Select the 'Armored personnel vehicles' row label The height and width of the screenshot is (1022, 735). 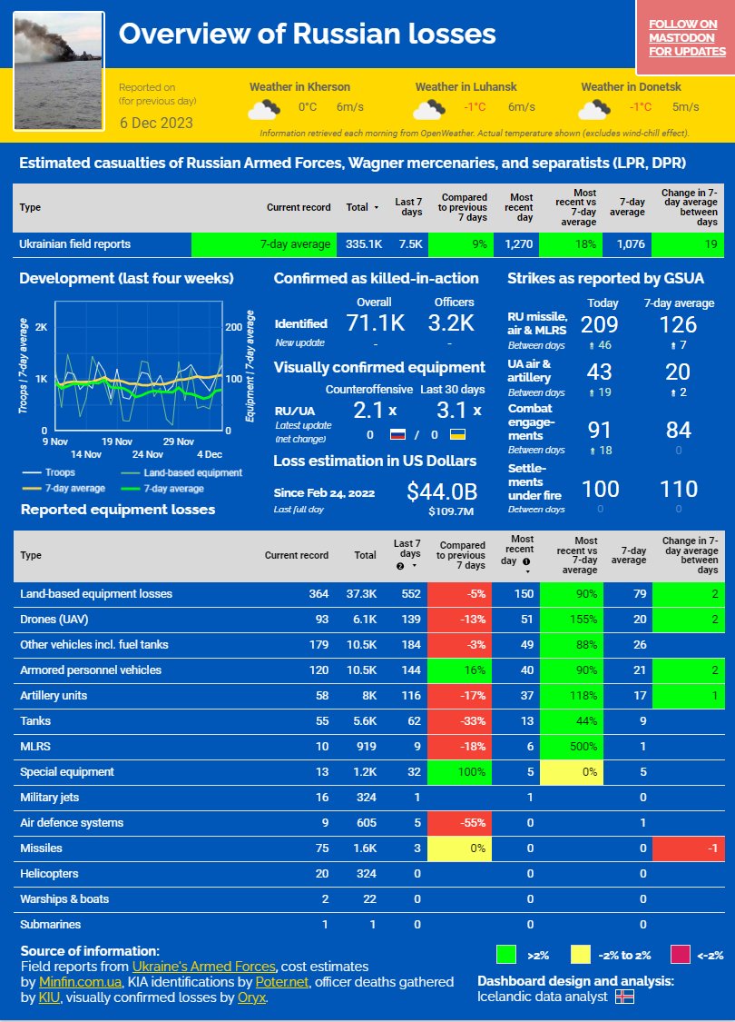click(x=91, y=670)
